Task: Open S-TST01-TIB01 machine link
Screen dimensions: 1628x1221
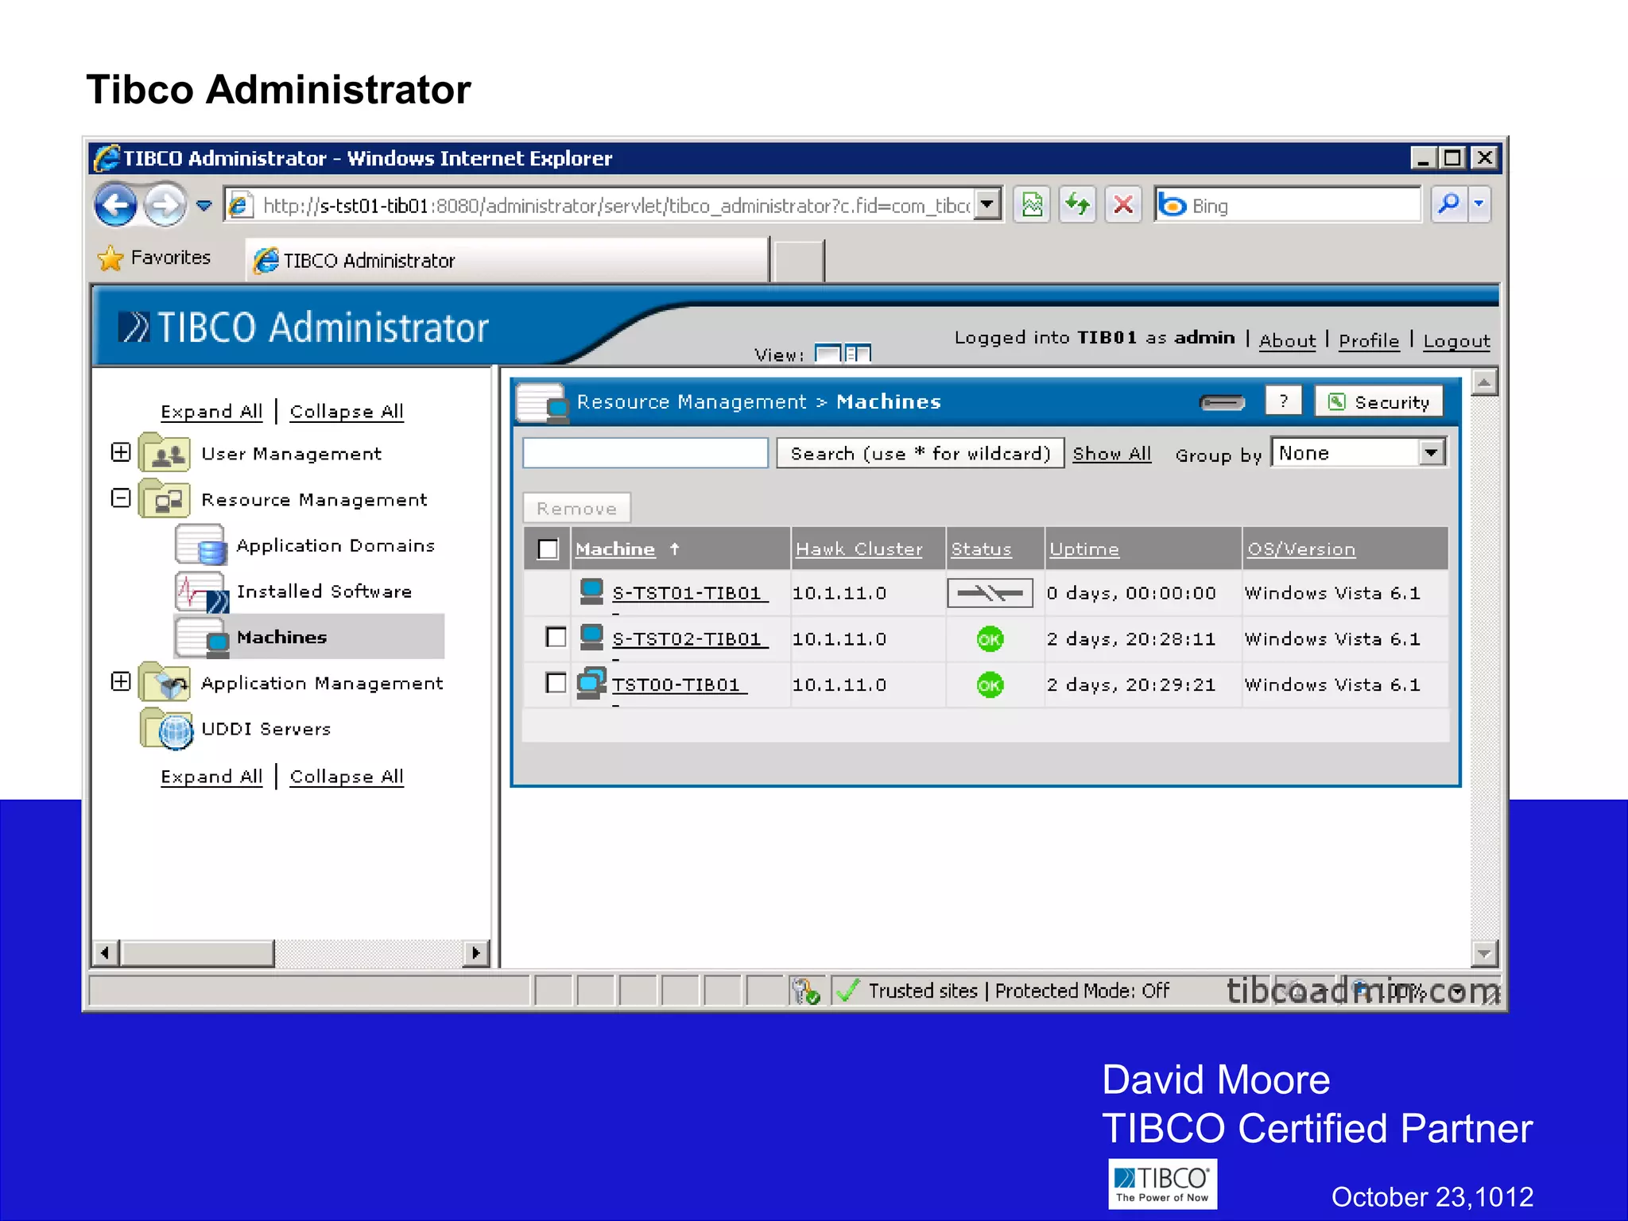Action: 689,593
